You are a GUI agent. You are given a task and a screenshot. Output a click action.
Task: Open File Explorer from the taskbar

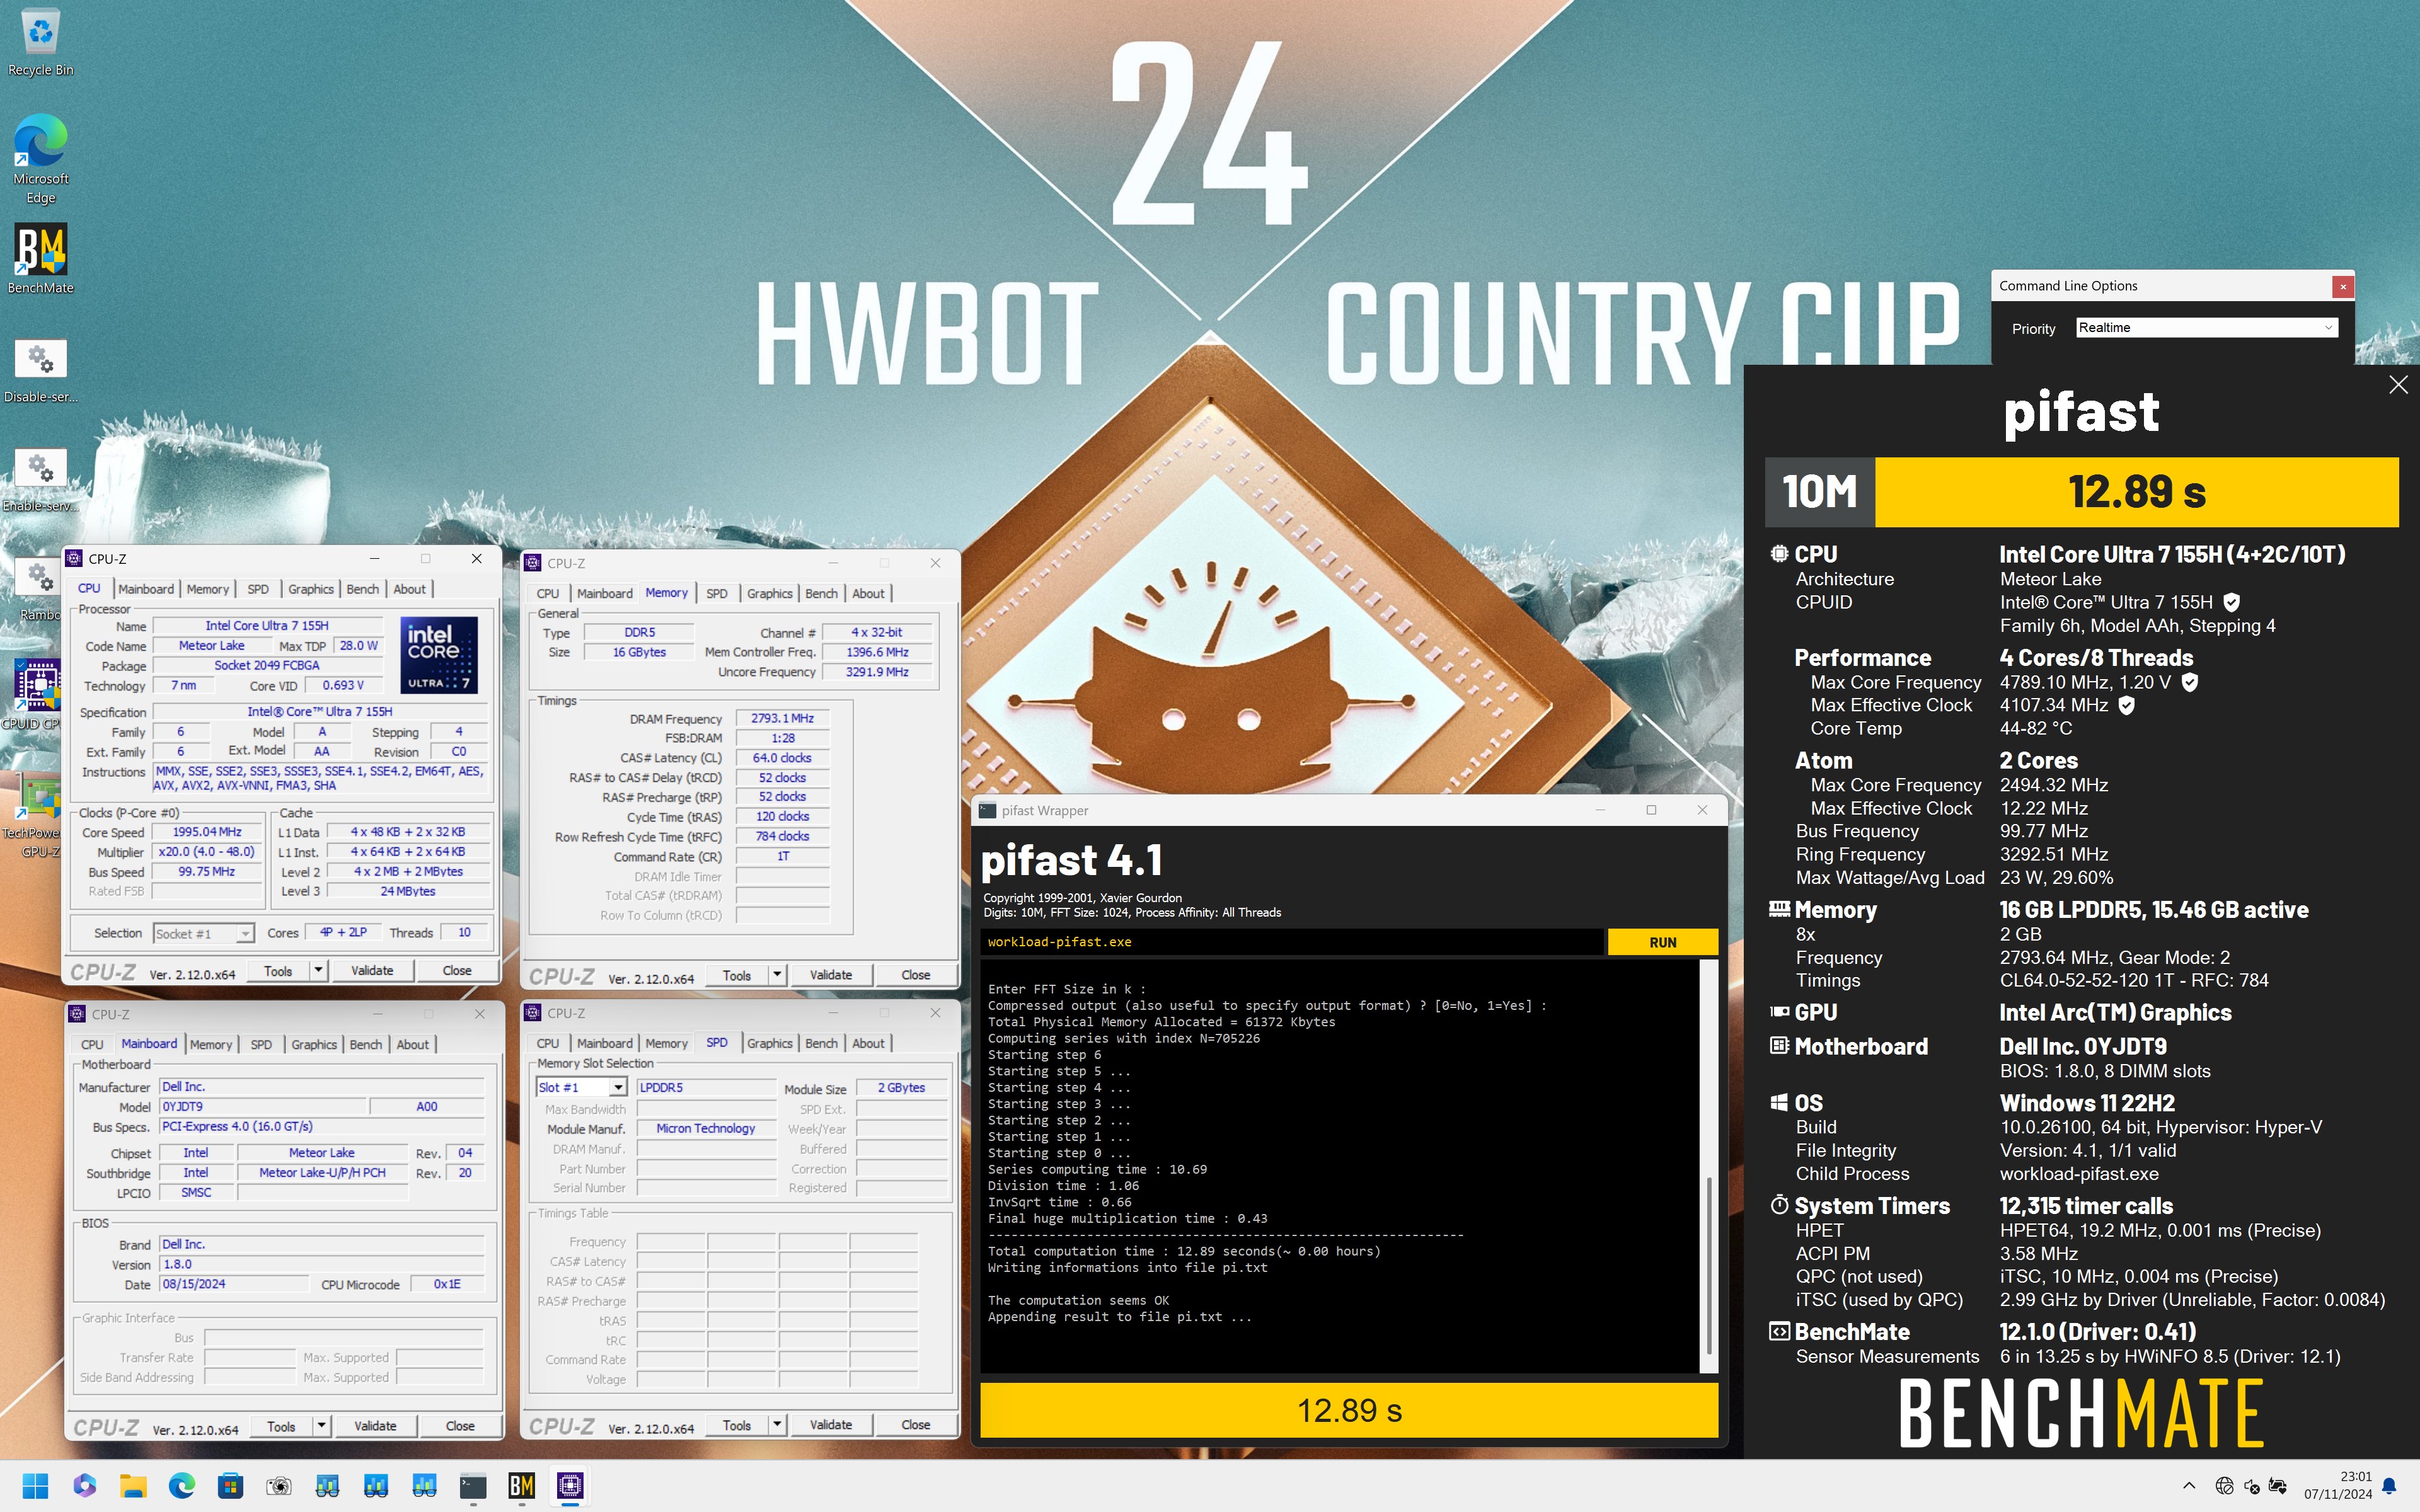133,1486
